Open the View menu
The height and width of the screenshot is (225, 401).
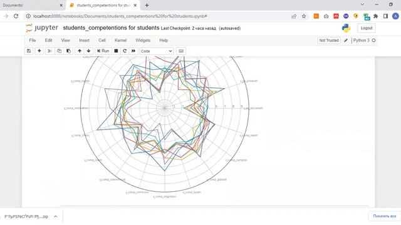pyautogui.click(x=65, y=40)
